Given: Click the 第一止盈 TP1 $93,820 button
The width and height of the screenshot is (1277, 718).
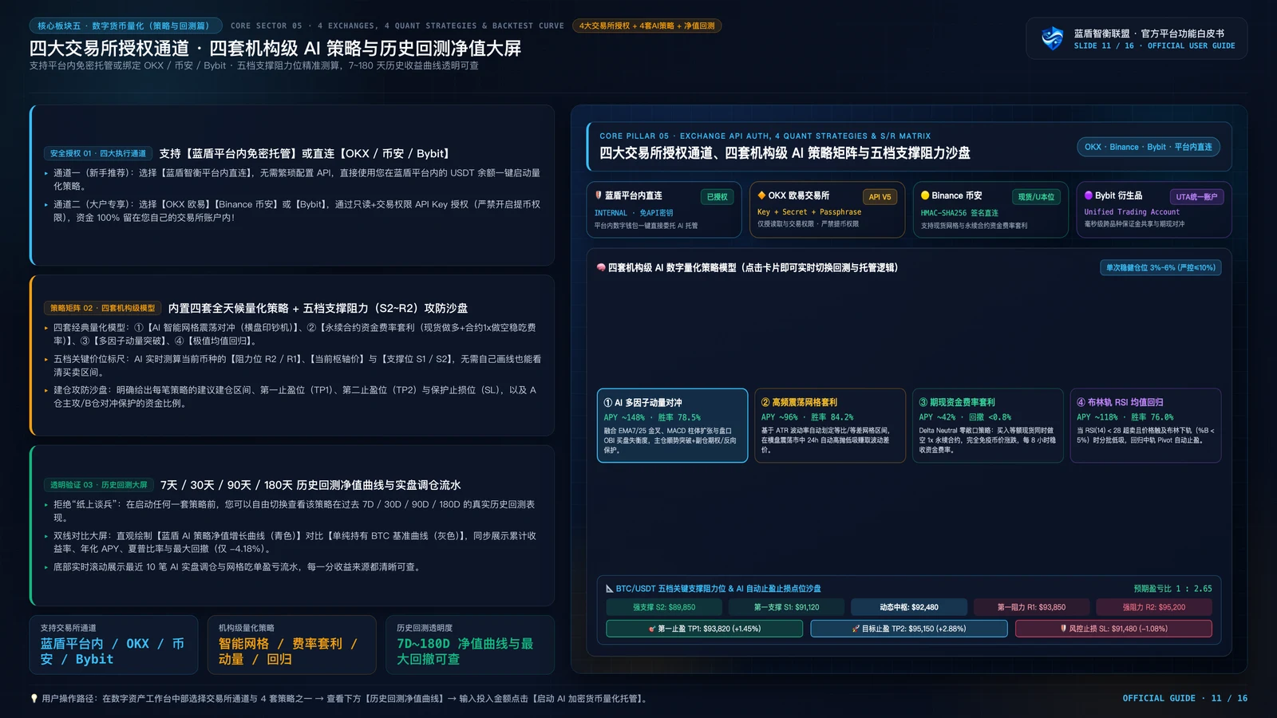Looking at the screenshot, I should (705, 629).
